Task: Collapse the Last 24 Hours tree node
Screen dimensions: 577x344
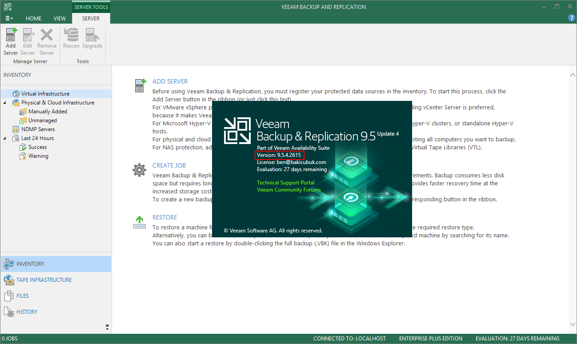Action: coord(5,138)
